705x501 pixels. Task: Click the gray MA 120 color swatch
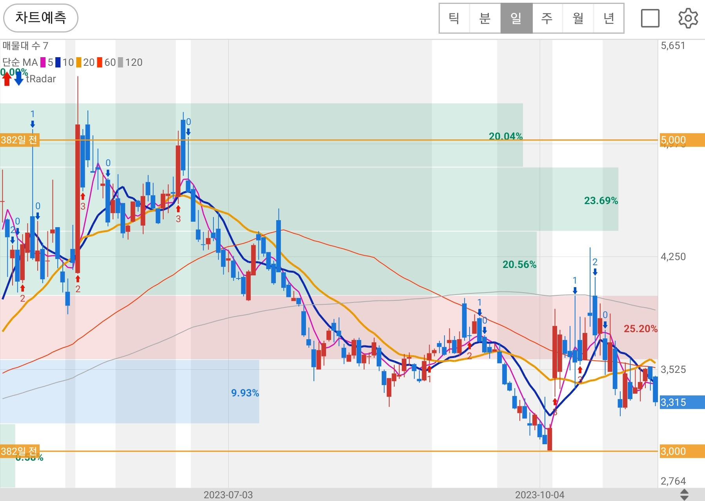pos(120,62)
